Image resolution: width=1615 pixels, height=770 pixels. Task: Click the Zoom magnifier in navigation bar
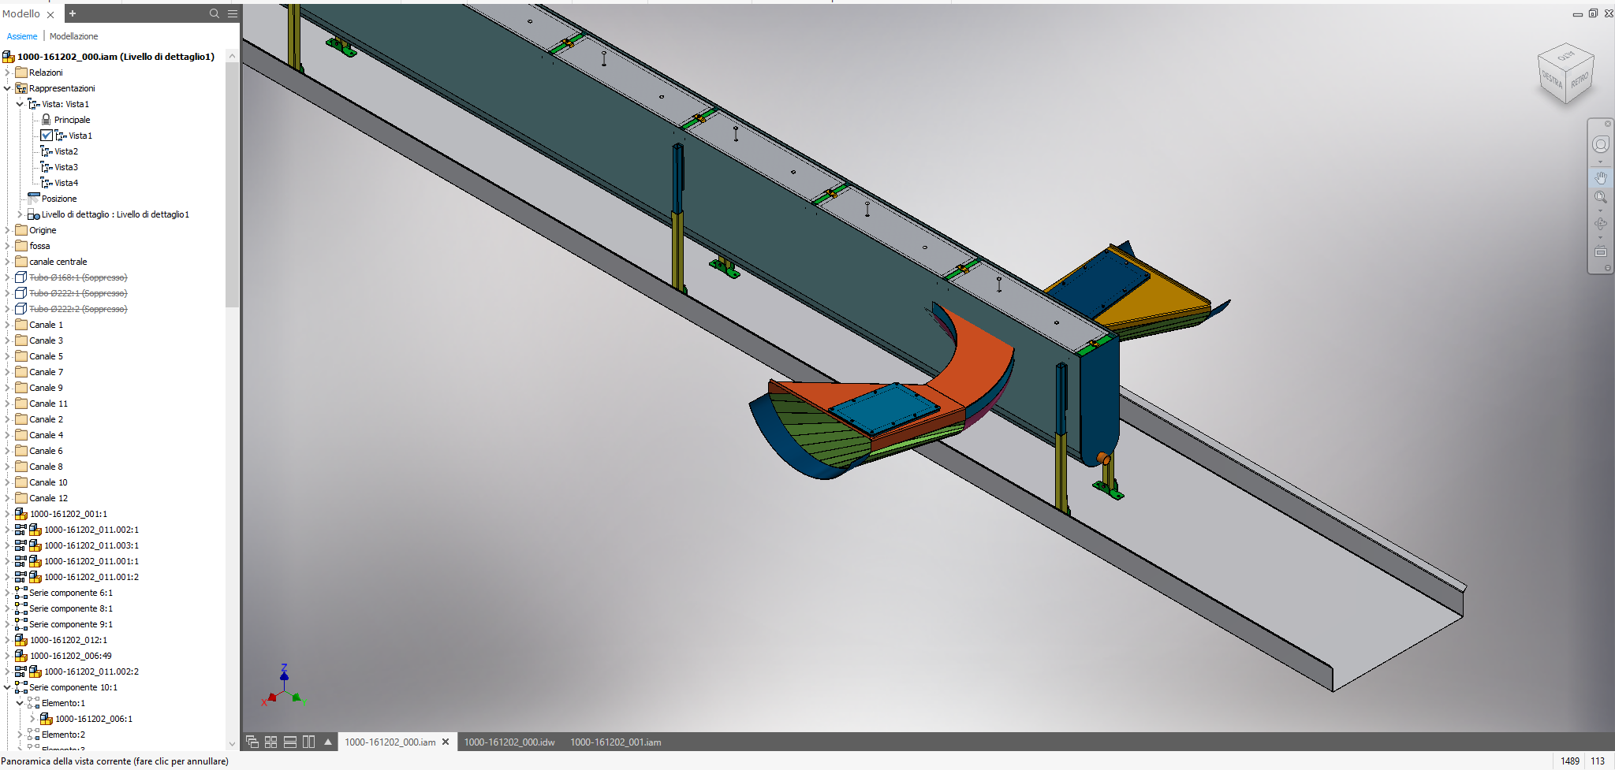point(1600,197)
